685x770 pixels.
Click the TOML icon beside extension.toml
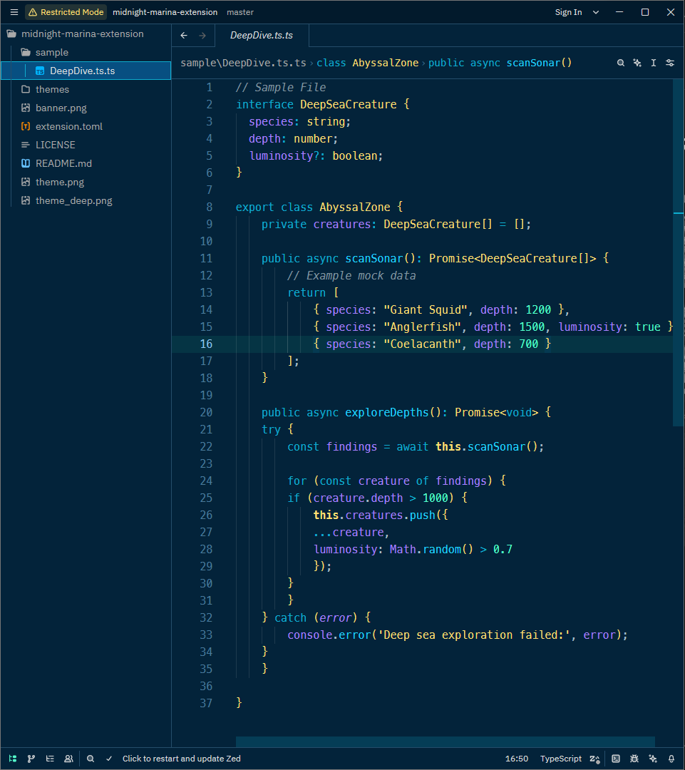(x=26, y=127)
